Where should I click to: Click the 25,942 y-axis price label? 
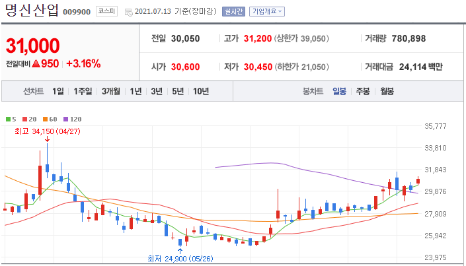click(x=436, y=236)
